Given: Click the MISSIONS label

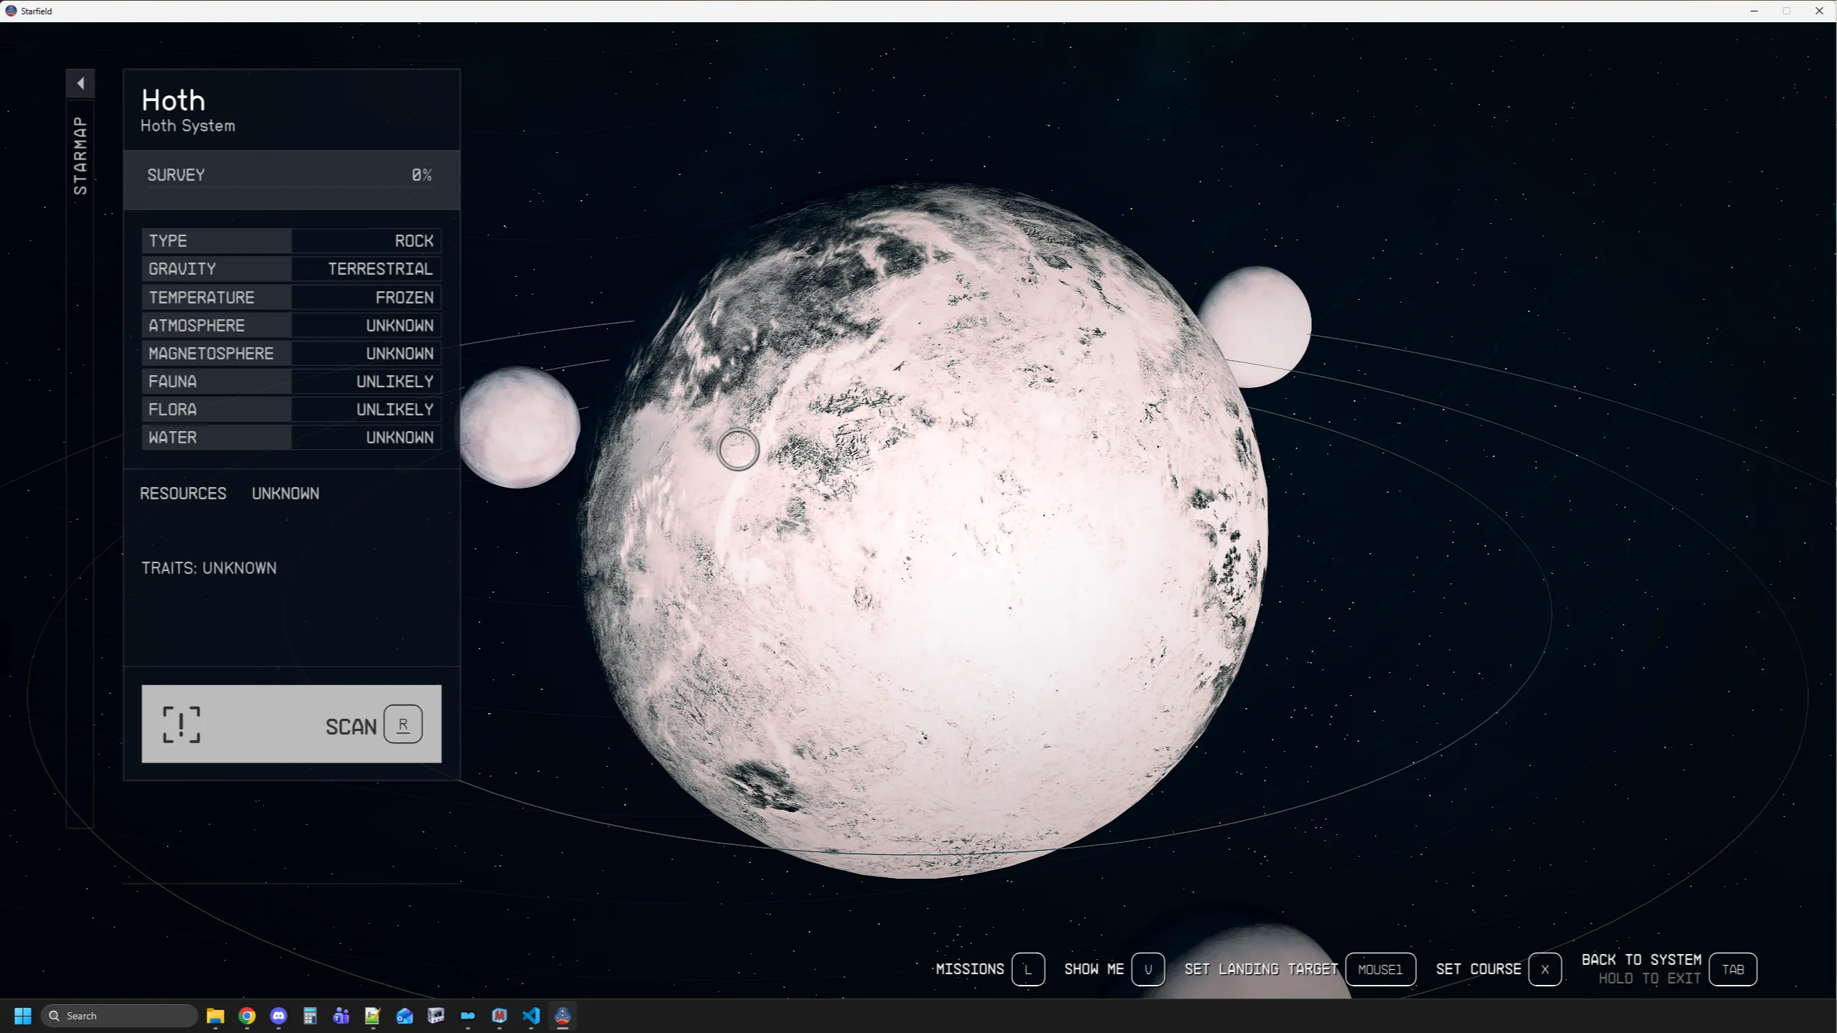Looking at the screenshot, I should [970, 969].
